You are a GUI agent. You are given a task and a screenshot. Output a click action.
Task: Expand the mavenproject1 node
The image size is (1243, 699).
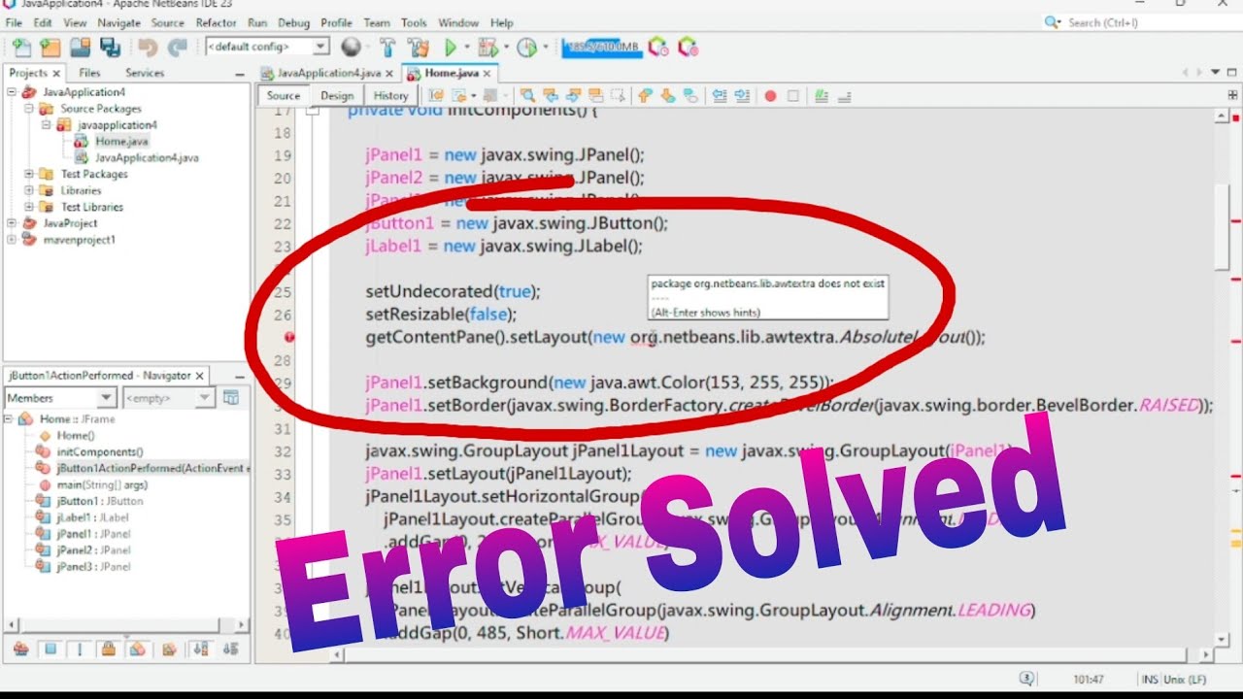pos(12,240)
